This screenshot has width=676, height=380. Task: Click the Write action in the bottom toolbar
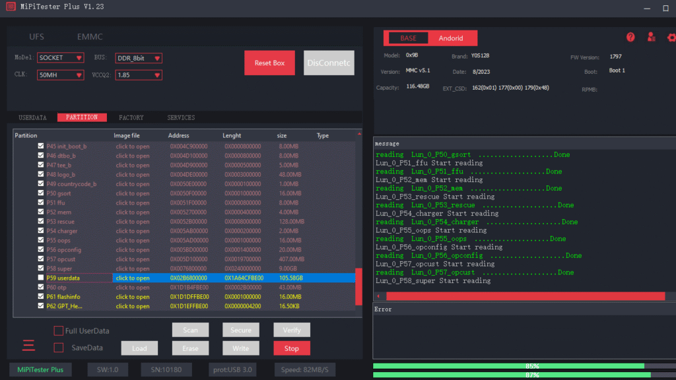point(241,348)
